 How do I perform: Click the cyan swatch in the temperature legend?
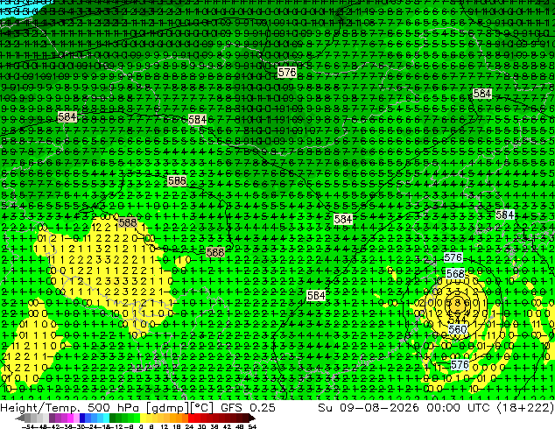[106, 418]
